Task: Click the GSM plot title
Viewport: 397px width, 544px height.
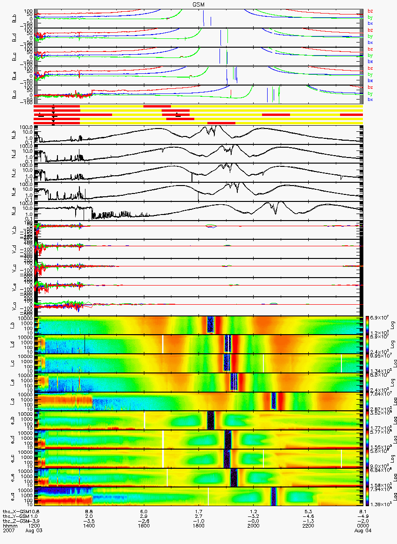Action: pos(198,5)
